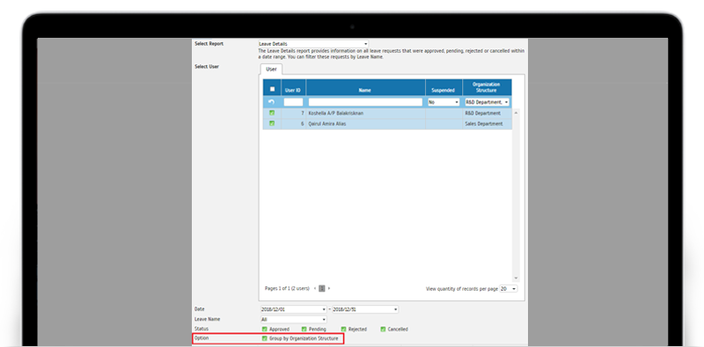Click the scroll up arrow of user list

coord(516,112)
